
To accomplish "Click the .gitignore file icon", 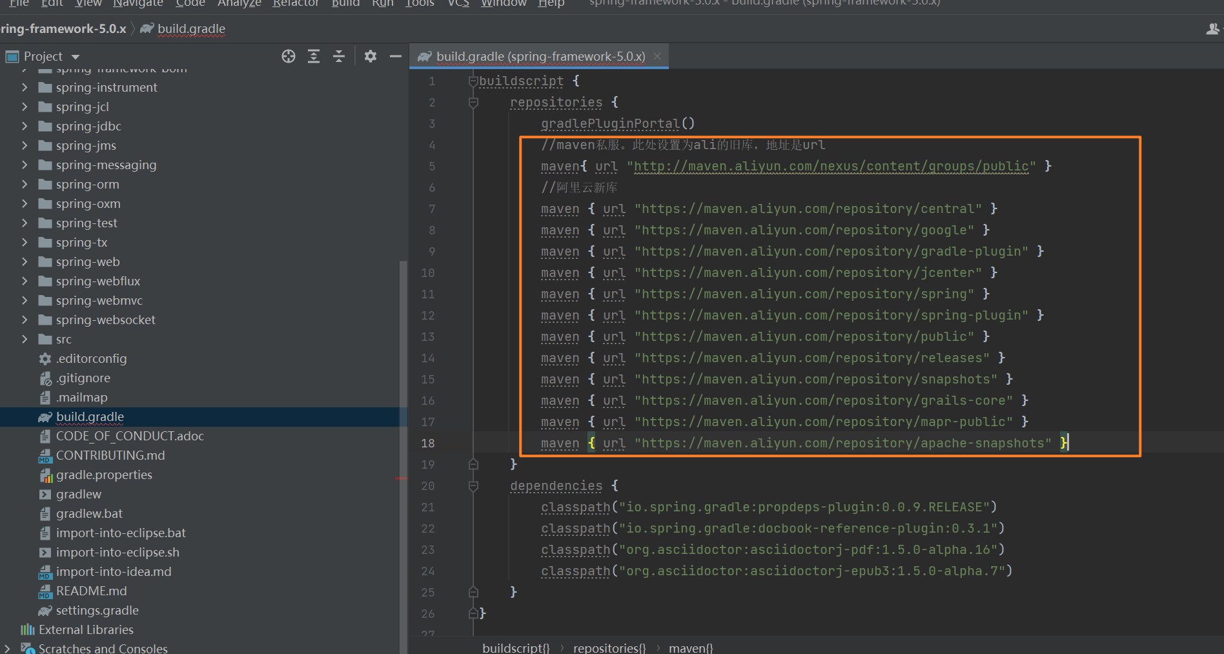I will [45, 378].
